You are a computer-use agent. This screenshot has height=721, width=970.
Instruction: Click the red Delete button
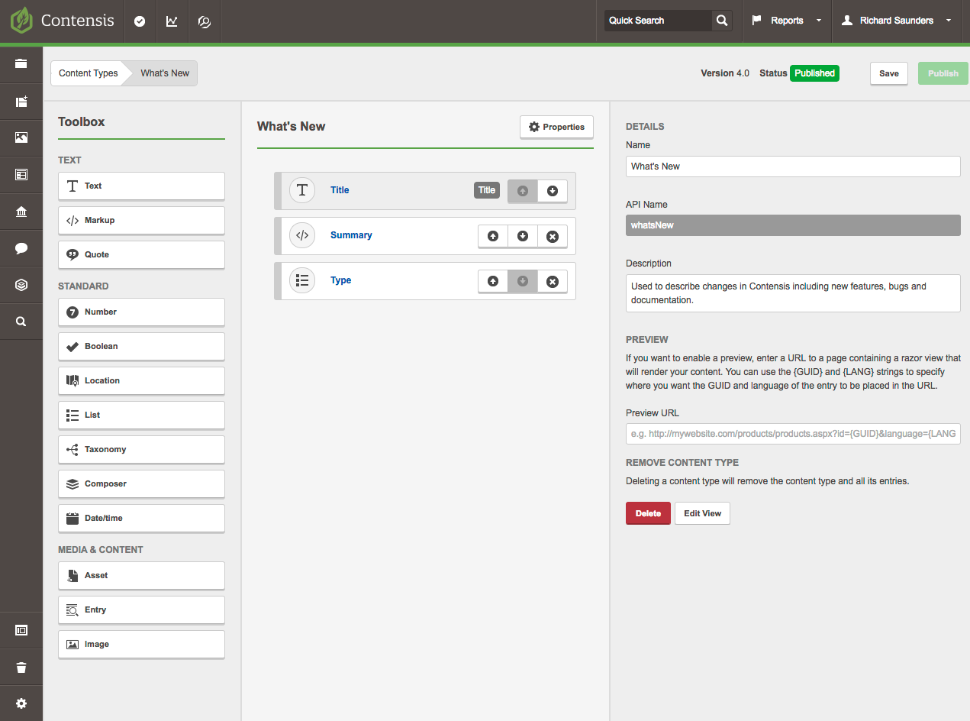[648, 513]
